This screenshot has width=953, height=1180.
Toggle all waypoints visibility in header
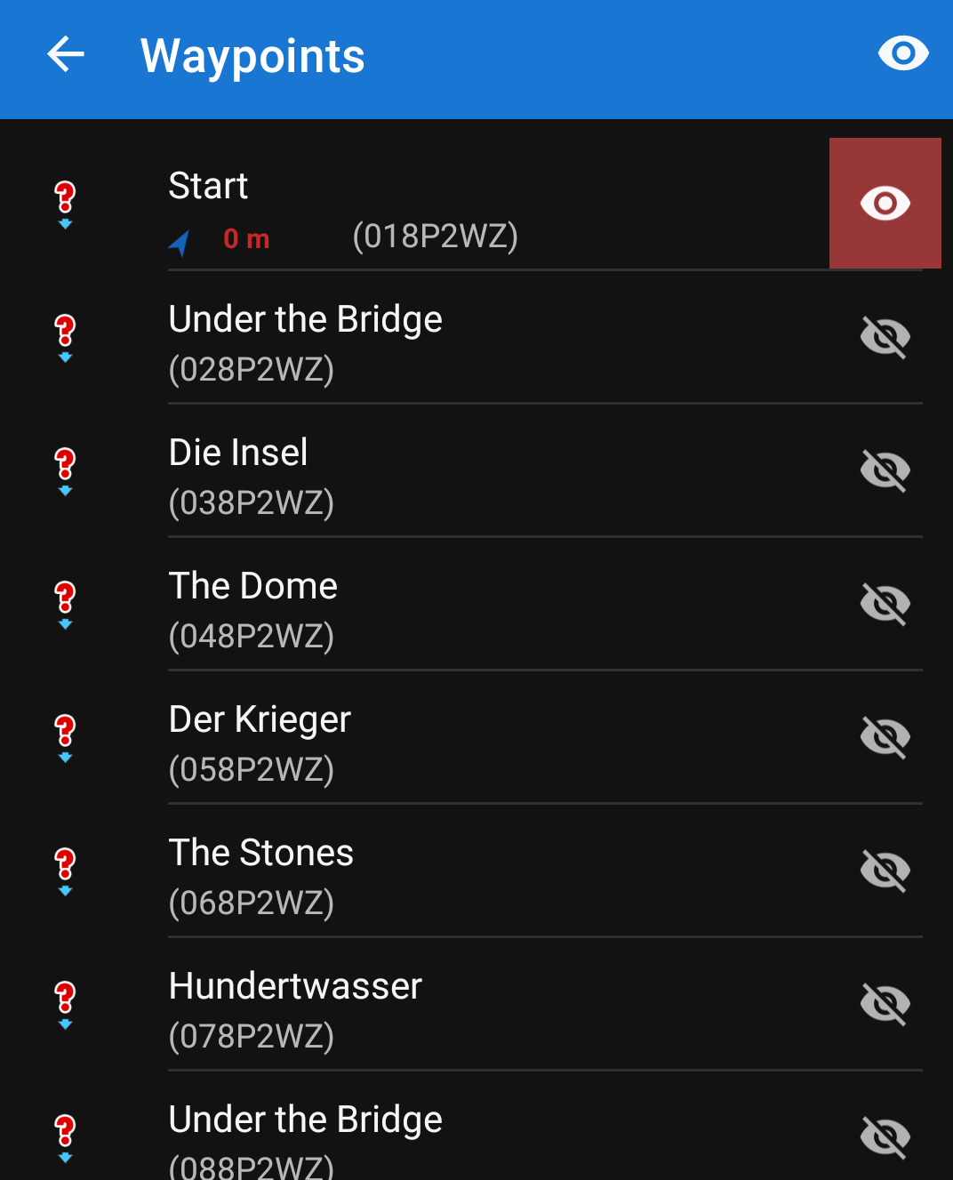(902, 54)
